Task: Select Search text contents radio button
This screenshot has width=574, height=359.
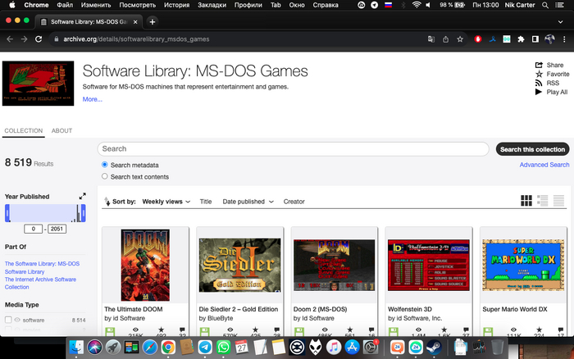Action: point(105,176)
